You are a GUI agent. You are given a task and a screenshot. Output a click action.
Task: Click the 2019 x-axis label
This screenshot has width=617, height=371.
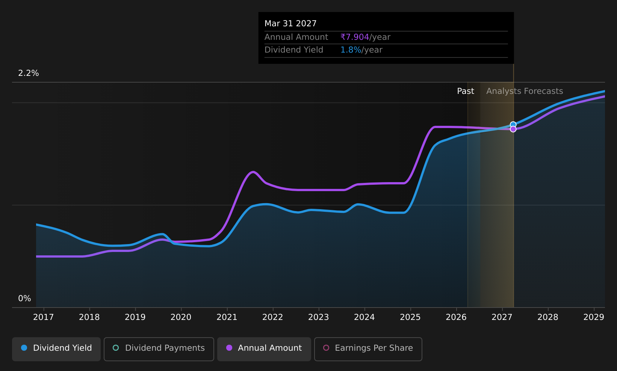[x=135, y=317]
